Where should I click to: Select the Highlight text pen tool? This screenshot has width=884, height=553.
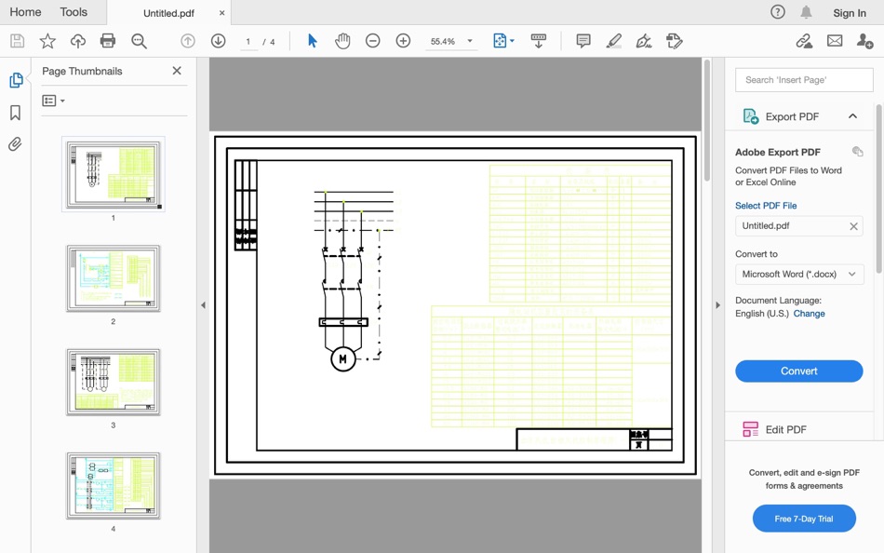click(614, 41)
